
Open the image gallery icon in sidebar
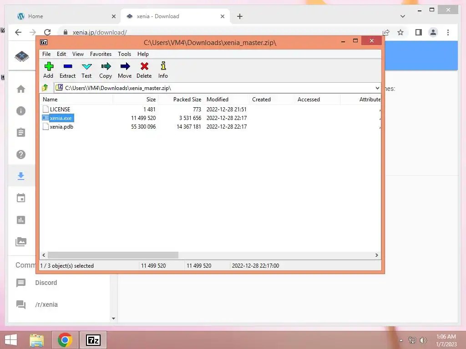coord(21,242)
